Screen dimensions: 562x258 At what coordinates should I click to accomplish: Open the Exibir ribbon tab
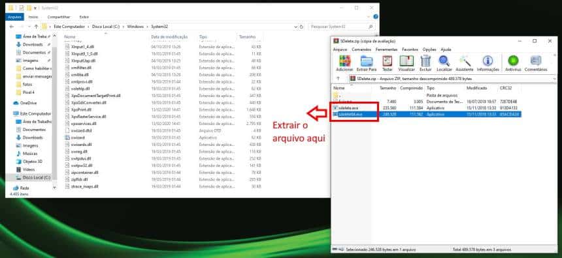tap(84, 17)
